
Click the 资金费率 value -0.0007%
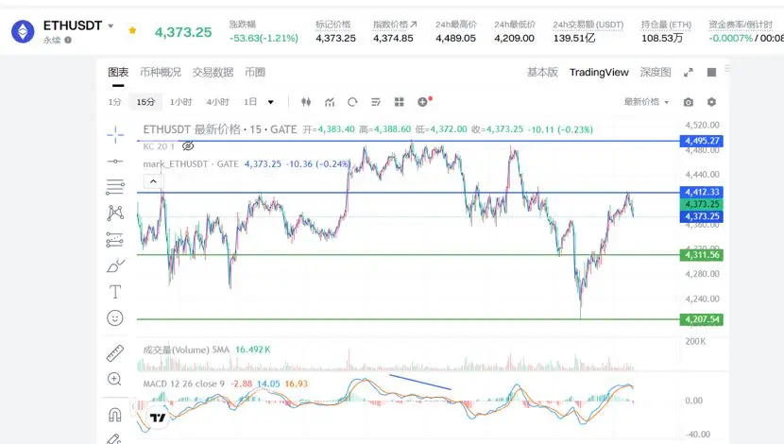(730, 38)
